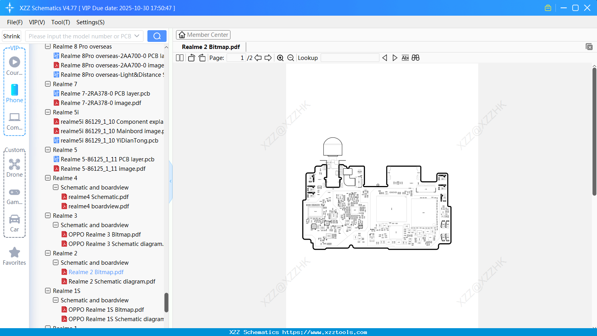
Task: Collapse the Realme 3 tree node
Action: tap(48, 216)
